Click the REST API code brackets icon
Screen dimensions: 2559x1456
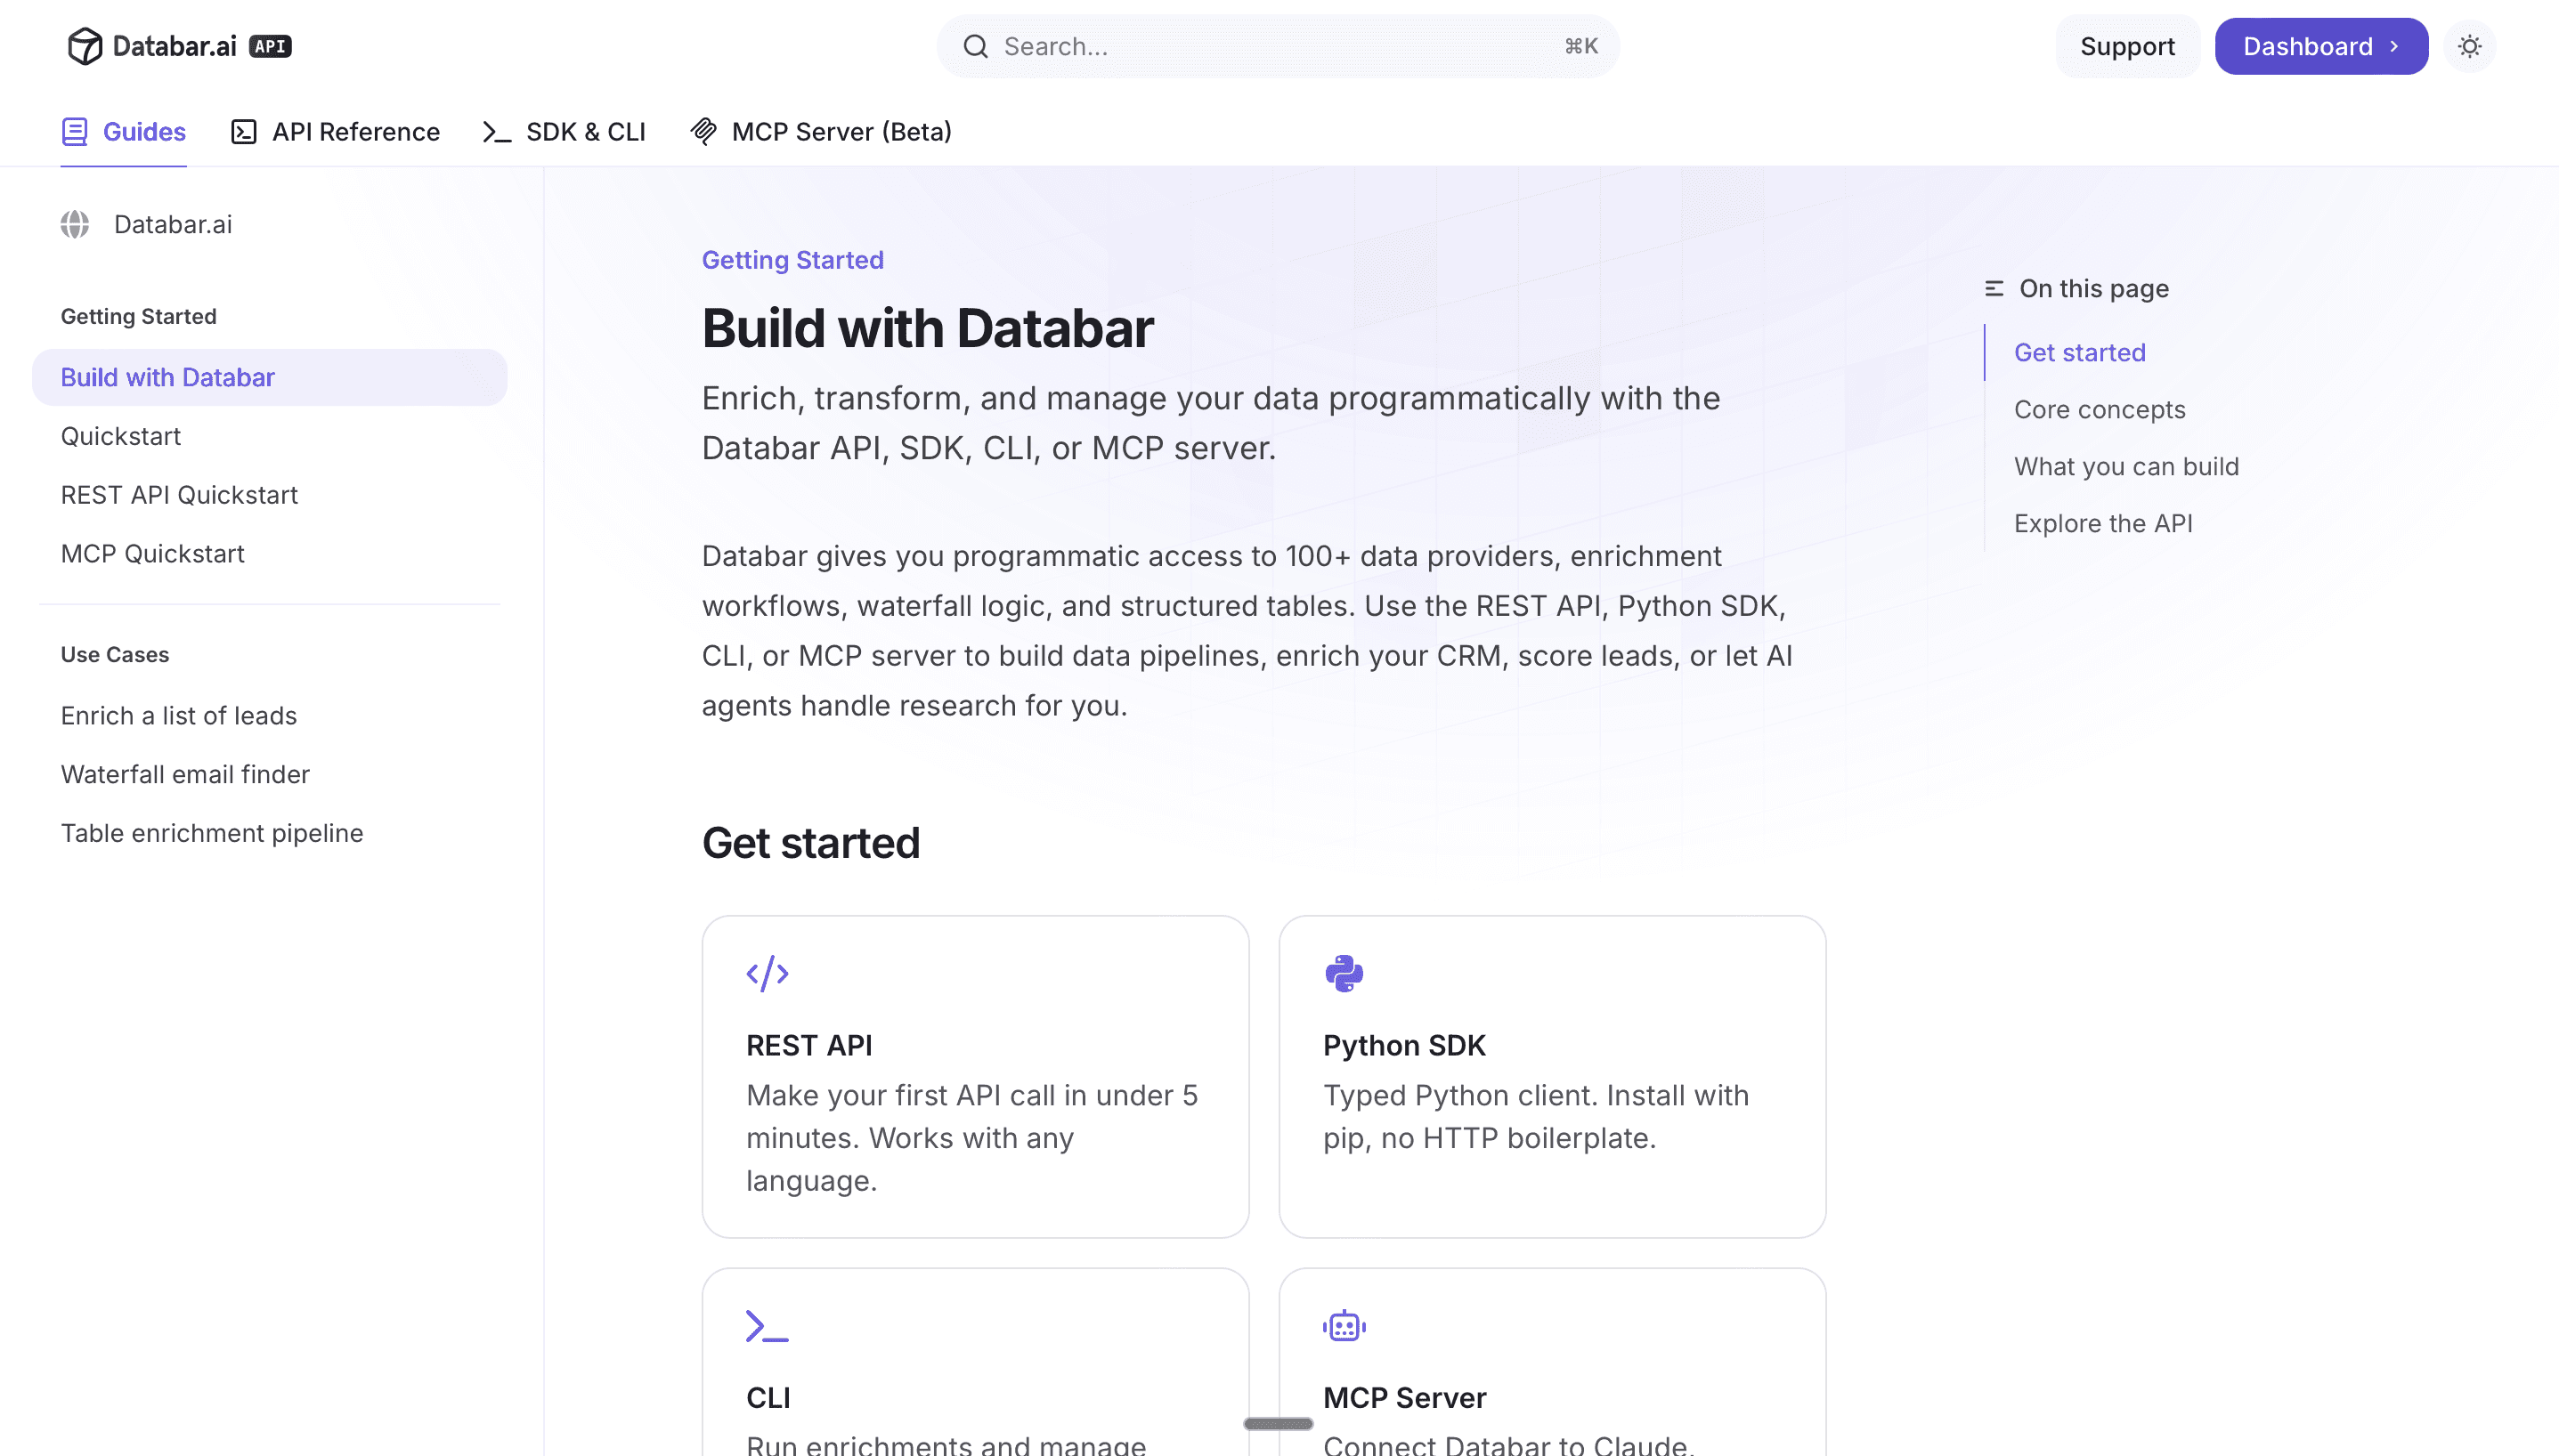tap(768, 973)
